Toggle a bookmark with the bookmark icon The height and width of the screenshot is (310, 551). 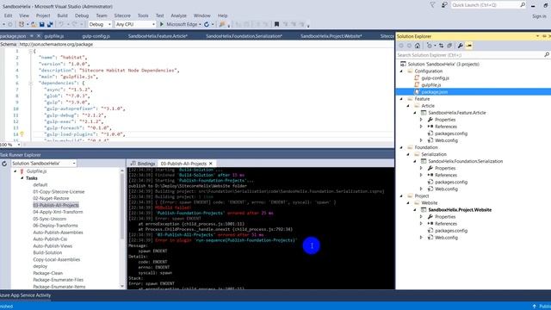[x=276, y=24]
